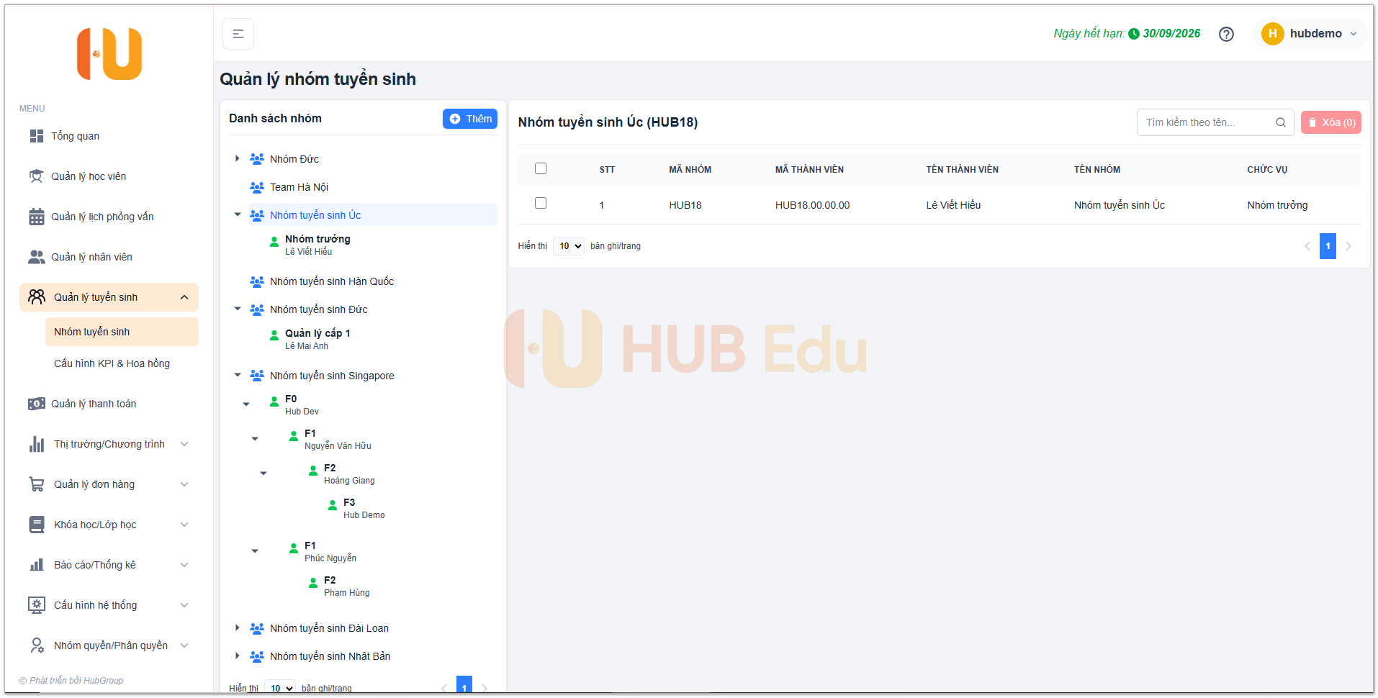This screenshot has width=1378, height=698.
Task: Check the row checkbox for Lê Viết Hiếu
Action: coord(541,204)
